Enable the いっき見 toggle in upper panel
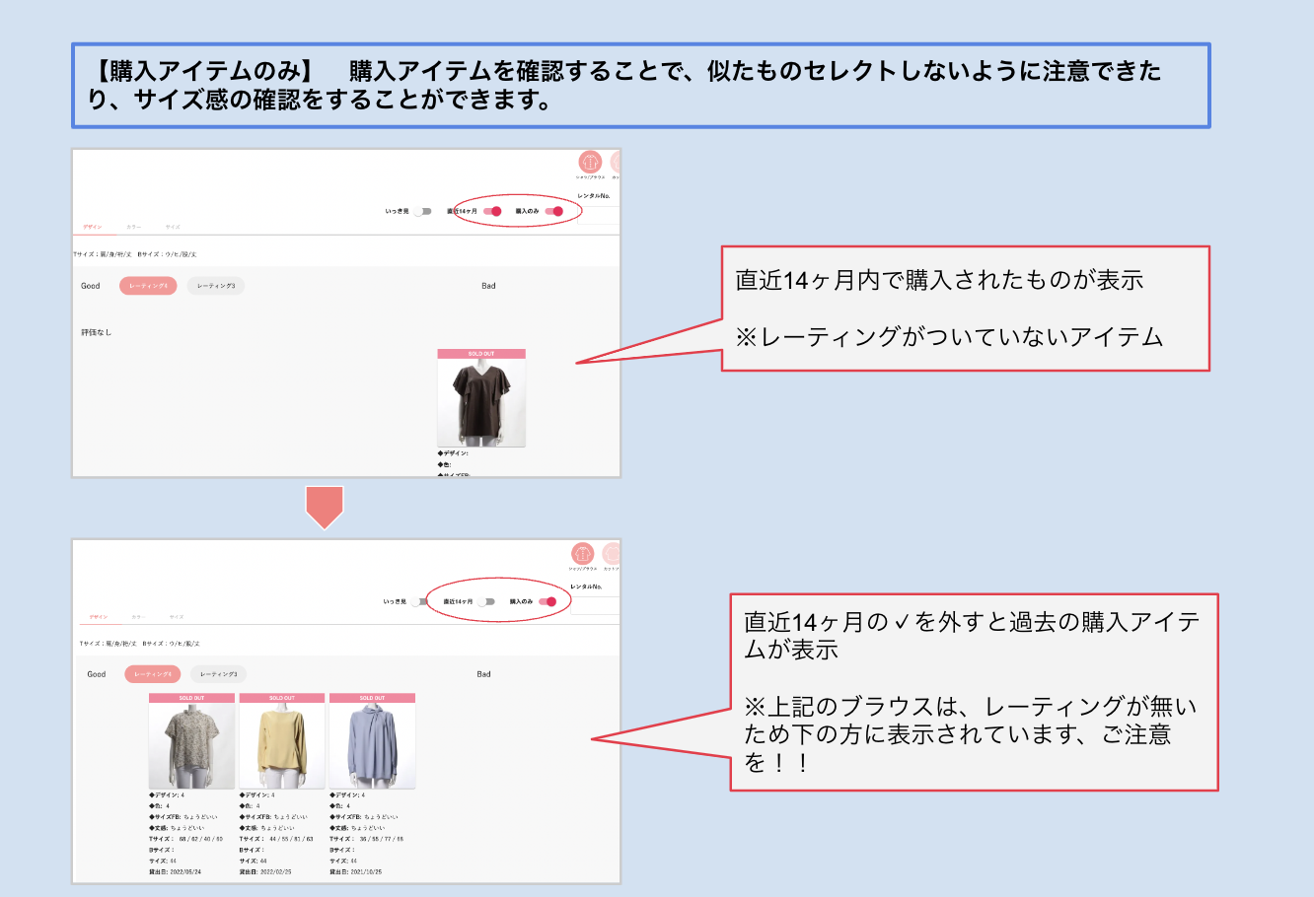Screen dimensions: 1314x897 tap(422, 211)
